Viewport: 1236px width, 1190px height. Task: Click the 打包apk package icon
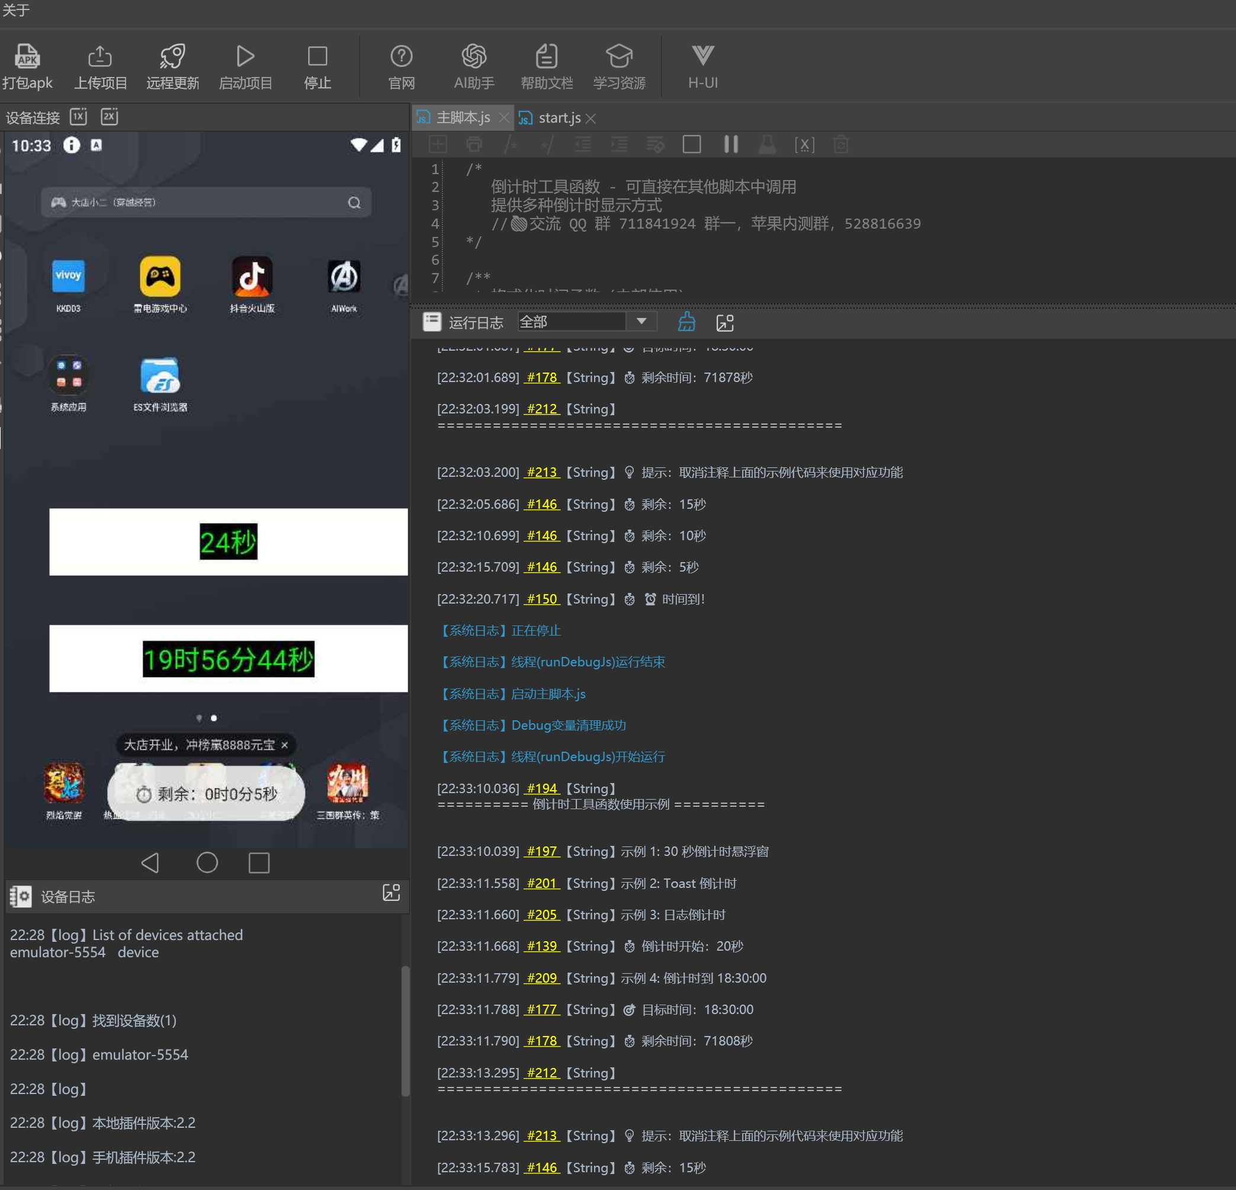click(x=27, y=57)
